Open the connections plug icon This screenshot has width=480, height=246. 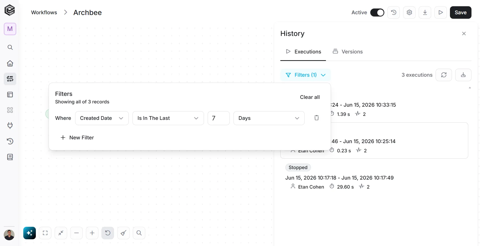point(10,126)
